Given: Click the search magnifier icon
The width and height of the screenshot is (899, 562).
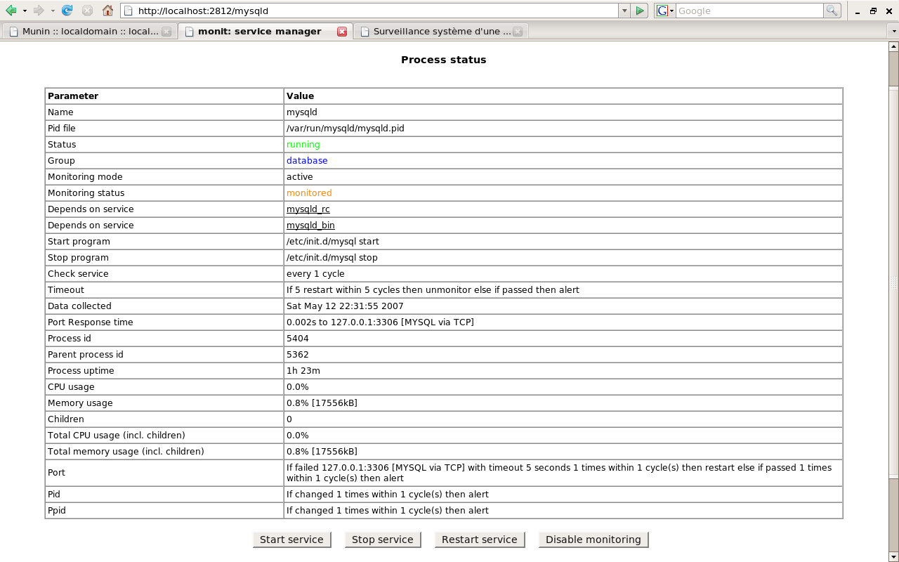Looking at the screenshot, I should [832, 11].
